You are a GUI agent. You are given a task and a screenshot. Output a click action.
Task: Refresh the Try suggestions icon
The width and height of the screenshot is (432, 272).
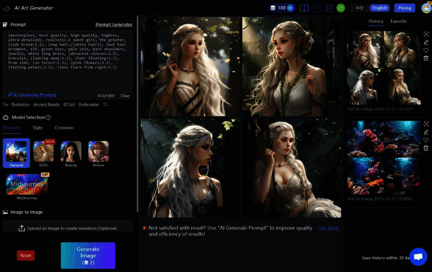point(105,104)
